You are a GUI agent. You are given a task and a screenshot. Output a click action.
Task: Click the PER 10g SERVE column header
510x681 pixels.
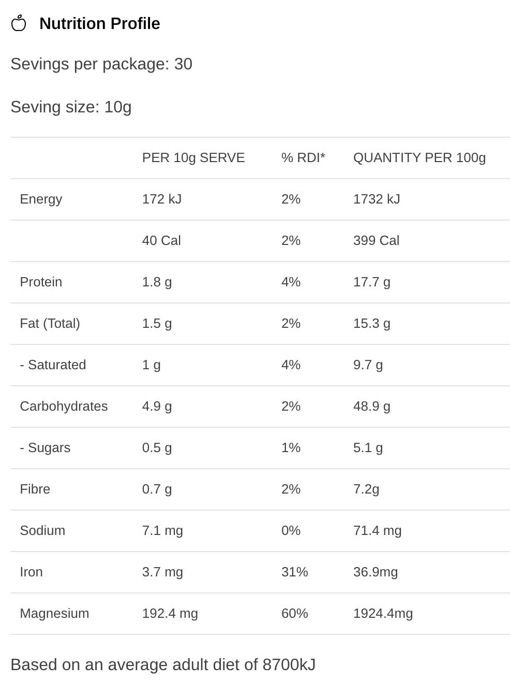[x=193, y=157]
